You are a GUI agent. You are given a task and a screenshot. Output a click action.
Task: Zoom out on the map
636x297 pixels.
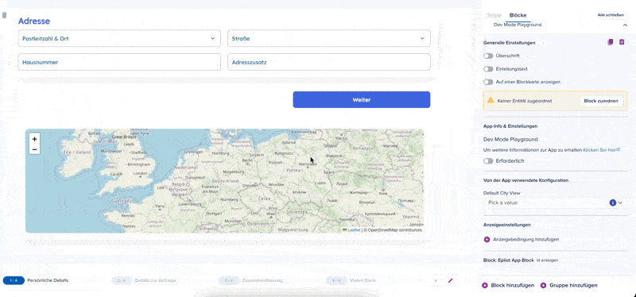[34, 149]
